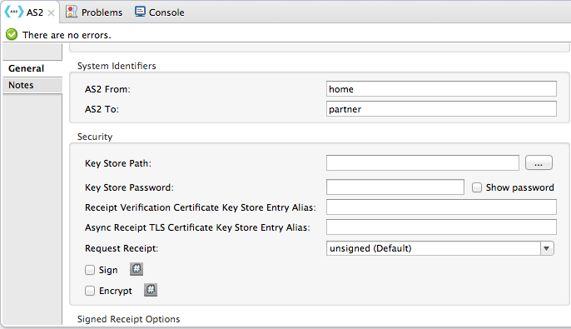The height and width of the screenshot is (329, 571).
Task: Click the 'Key Store Path:' label
Action: coord(118,163)
